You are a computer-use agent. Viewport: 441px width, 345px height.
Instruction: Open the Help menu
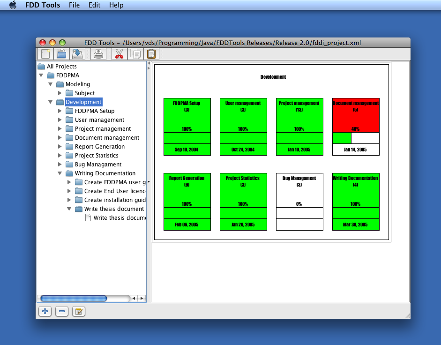[116, 5]
